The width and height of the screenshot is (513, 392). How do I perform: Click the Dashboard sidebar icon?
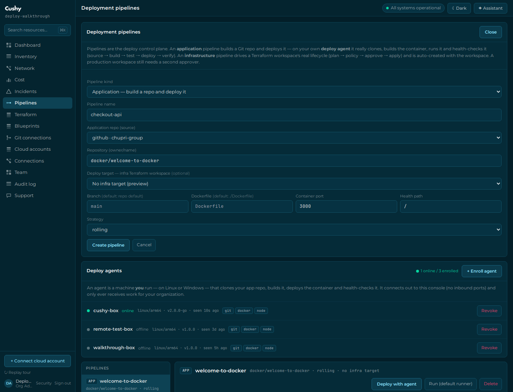[x=9, y=45]
